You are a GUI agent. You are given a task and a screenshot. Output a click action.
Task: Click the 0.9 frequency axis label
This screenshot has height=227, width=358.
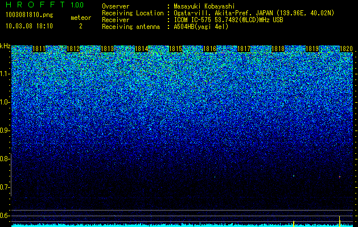click(4, 131)
